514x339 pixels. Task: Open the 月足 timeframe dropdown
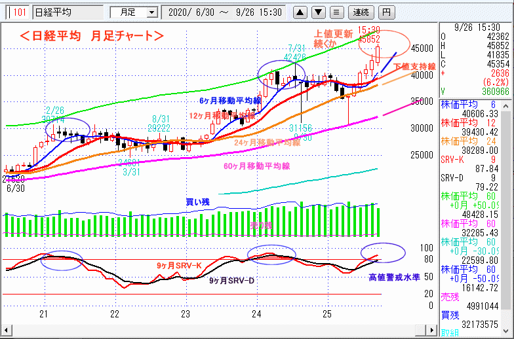click(134, 12)
